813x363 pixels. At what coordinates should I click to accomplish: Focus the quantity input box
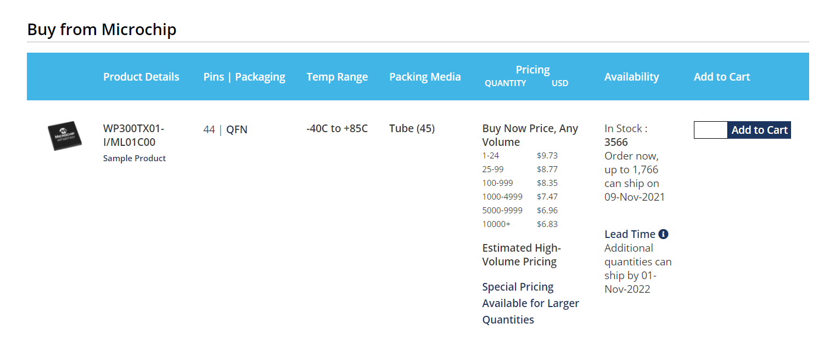click(710, 130)
